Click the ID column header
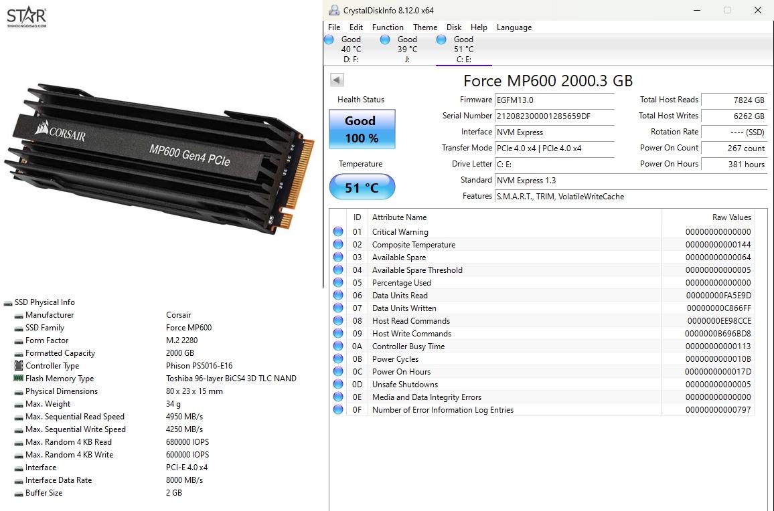774x511 pixels. point(358,217)
